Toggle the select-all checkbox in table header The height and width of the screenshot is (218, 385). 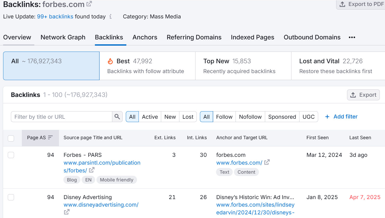point(11,138)
